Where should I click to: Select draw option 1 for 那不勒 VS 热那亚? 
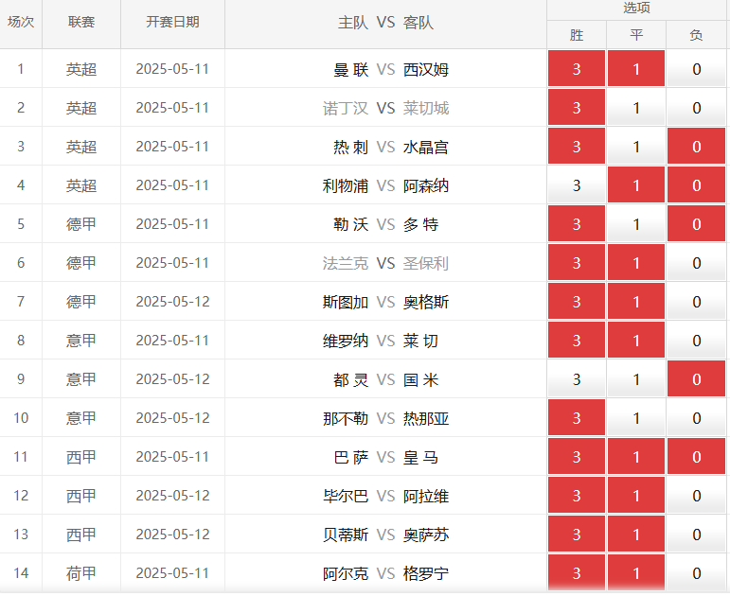[x=636, y=418]
